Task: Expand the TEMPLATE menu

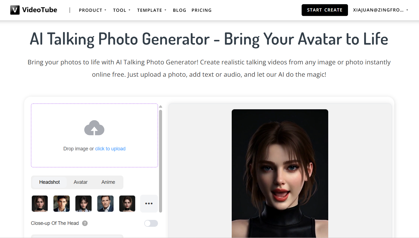Action: (x=152, y=10)
